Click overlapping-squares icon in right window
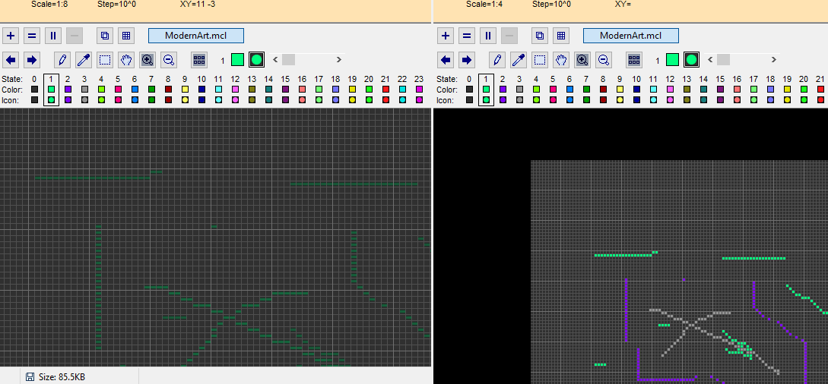The height and width of the screenshot is (384, 828). 540,36
